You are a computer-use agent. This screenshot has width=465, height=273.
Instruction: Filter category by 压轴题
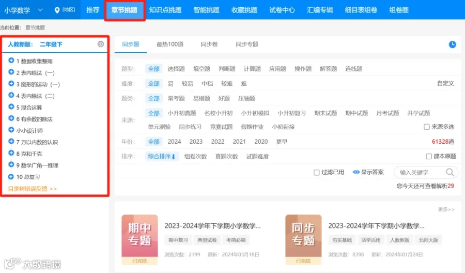246,99
